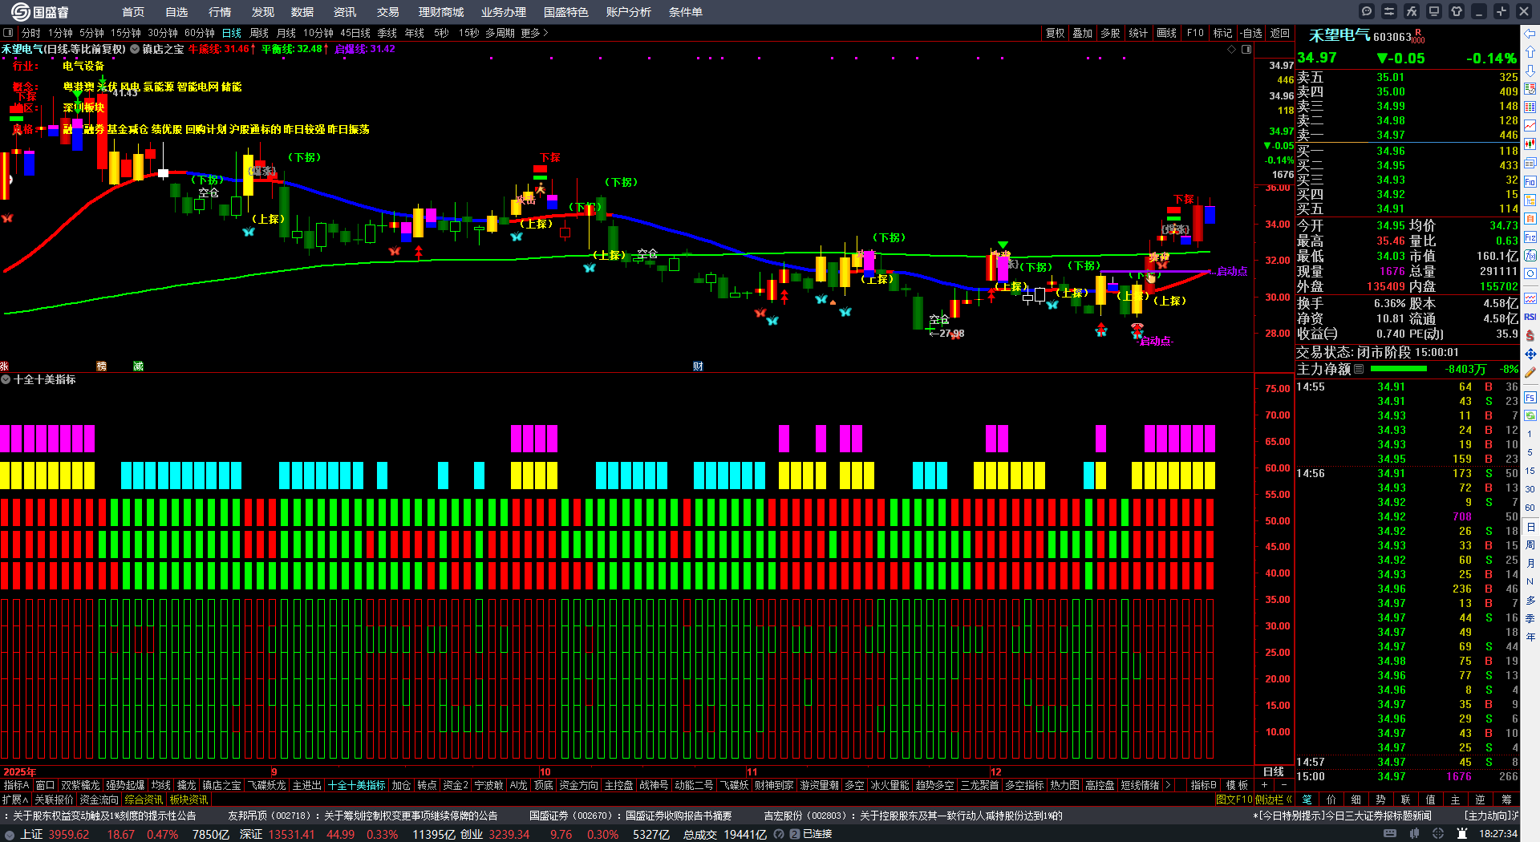Toggle the 多股 multi-stock view
Viewport: 1540px width, 842px height.
coord(1110,33)
